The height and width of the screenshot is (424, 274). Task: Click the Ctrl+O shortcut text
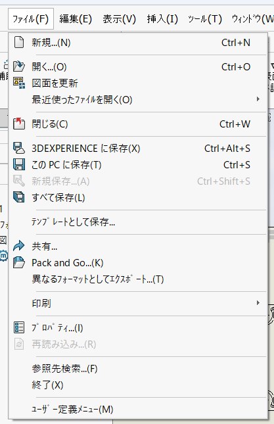point(236,67)
